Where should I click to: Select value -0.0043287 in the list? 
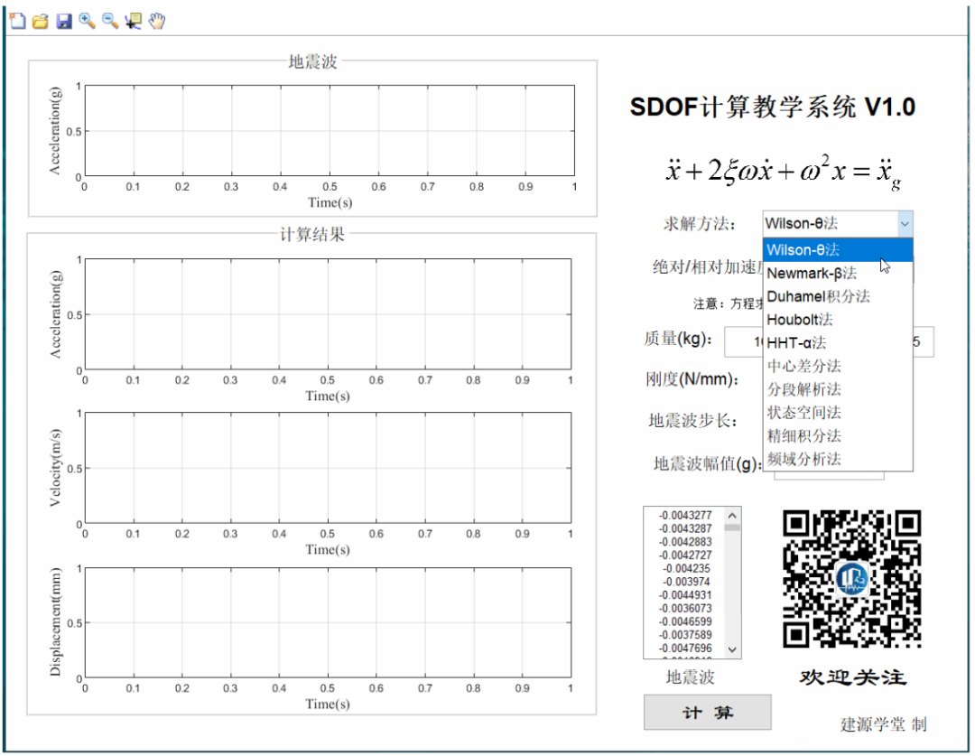tap(685, 529)
